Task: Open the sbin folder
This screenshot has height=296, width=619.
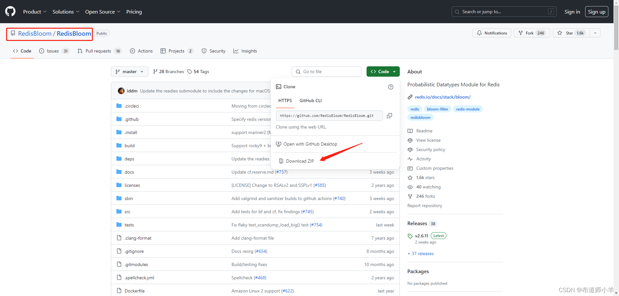Action: coord(129,198)
